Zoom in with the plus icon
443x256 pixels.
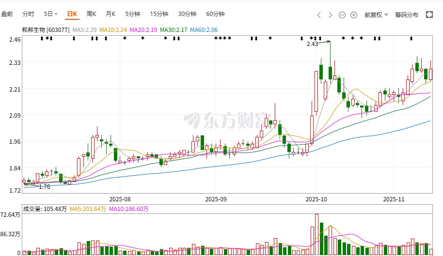354,15
